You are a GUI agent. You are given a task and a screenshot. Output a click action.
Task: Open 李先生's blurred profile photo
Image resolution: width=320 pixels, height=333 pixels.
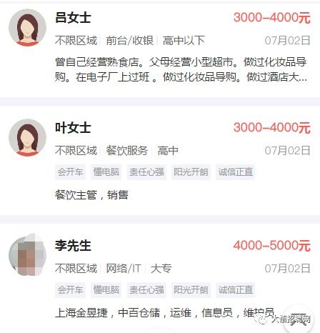pyautogui.click(x=27, y=255)
